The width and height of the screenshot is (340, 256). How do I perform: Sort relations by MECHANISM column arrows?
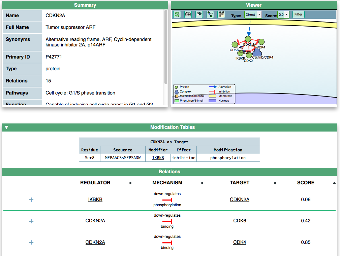(202, 183)
